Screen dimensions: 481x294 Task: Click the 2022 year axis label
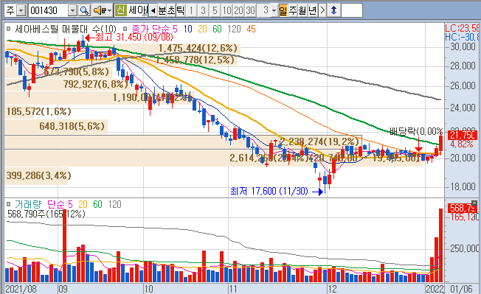pyautogui.click(x=435, y=289)
